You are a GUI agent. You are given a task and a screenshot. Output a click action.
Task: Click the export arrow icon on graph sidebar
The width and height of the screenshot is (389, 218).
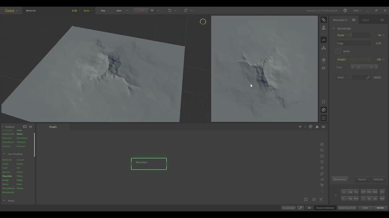(322, 156)
